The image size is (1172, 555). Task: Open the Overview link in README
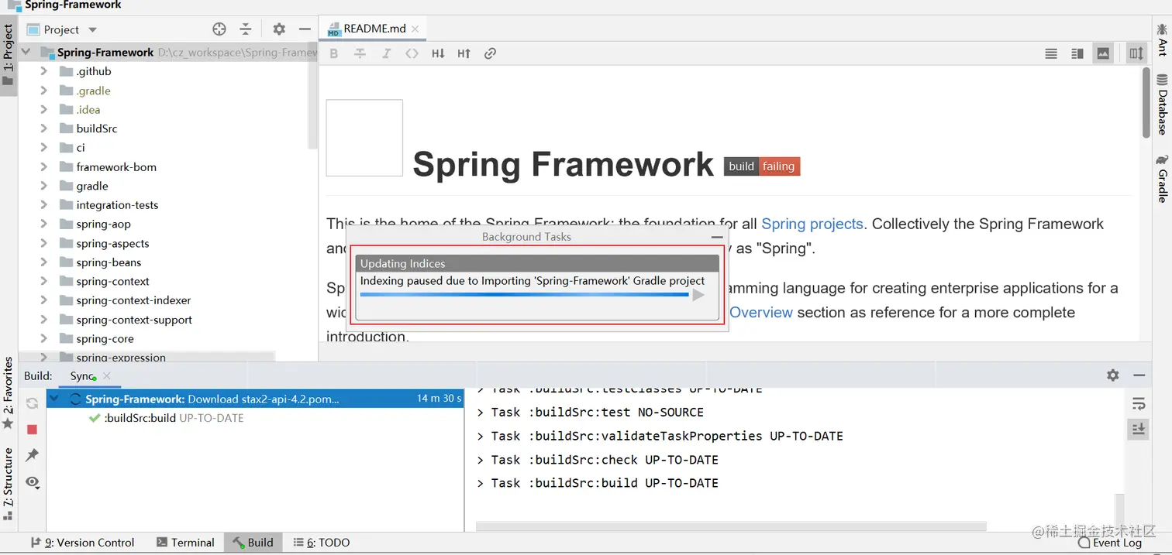click(x=761, y=313)
